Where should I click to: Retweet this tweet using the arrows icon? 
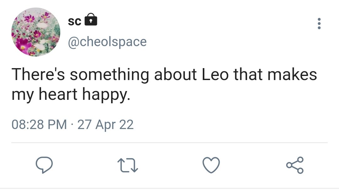point(127,165)
